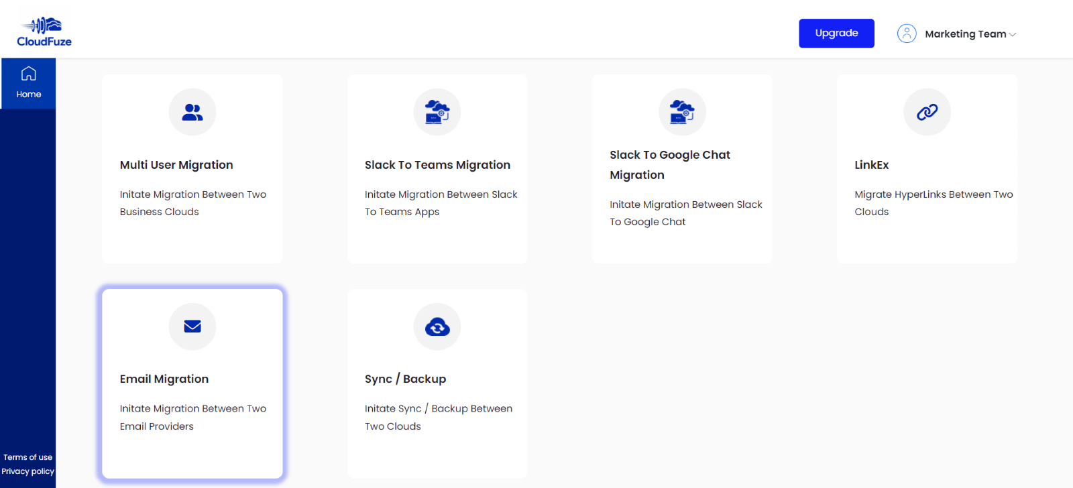
Task: Click the LinkEx chain link icon
Action: tap(927, 112)
